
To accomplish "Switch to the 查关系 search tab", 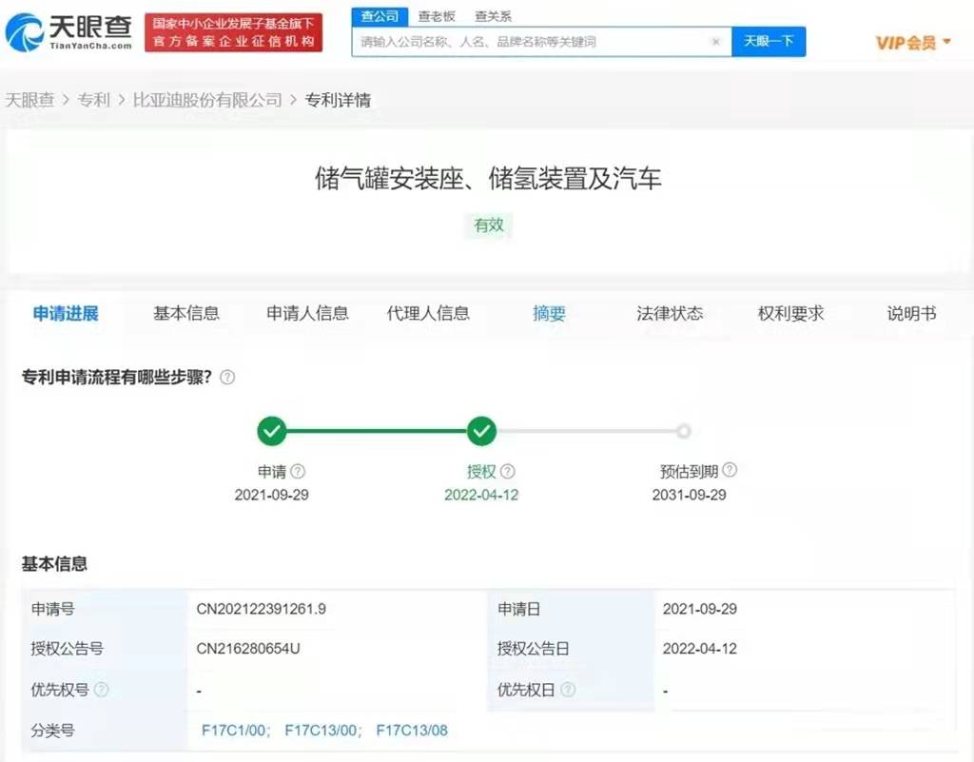I will click(x=494, y=16).
